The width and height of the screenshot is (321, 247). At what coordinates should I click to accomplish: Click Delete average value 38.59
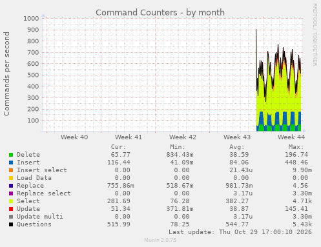click(239, 155)
